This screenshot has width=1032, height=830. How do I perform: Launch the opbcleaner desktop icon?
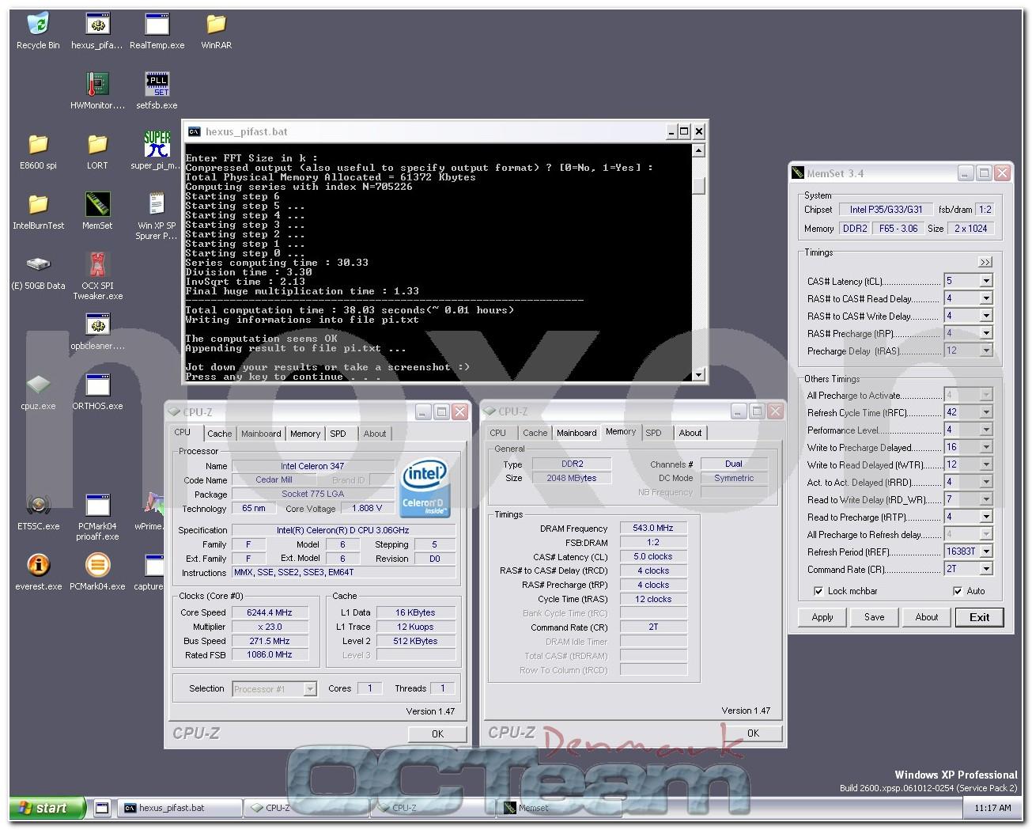coord(97,332)
